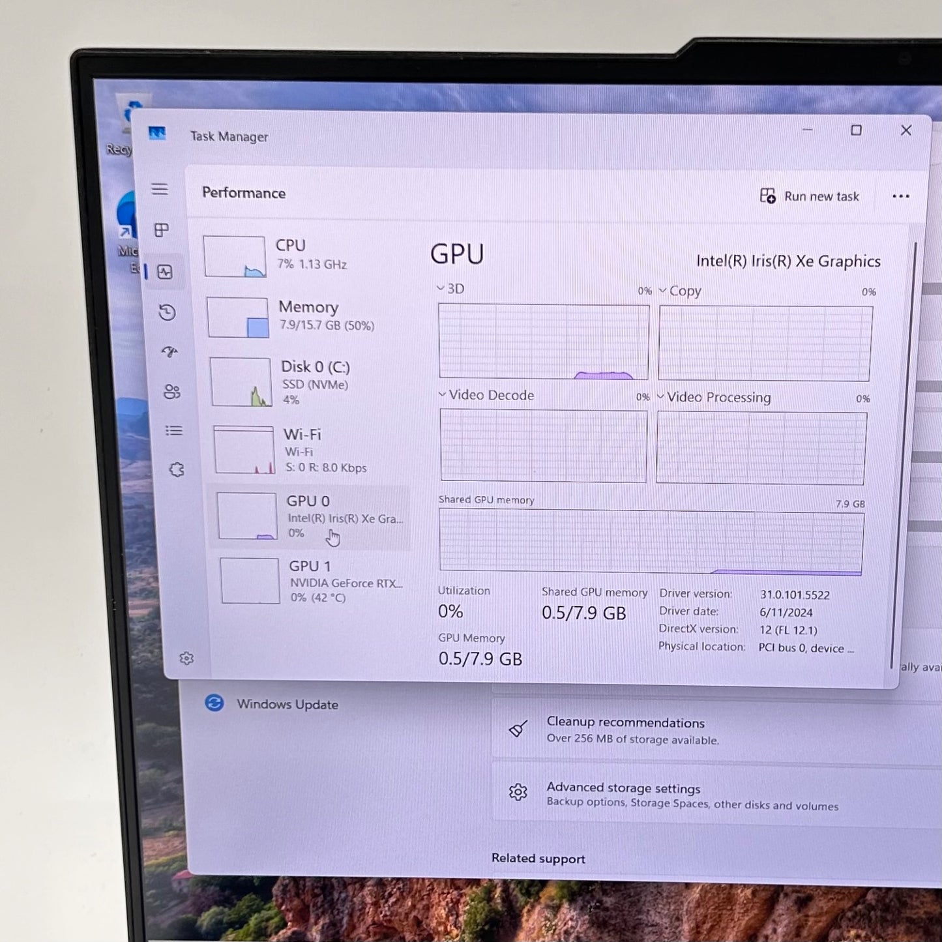Image resolution: width=942 pixels, height=942 pixels.
Task: Click the Video Processing usage graph
Action: tap(761, 448)
